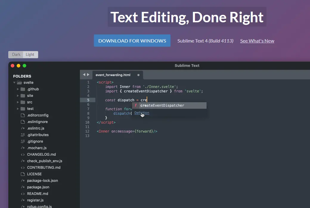The width and height of the screenshot is (310, 208).
Task: Click the .mocharc.js code file icon
Action: pyautogui.click(x=23, y=148)
